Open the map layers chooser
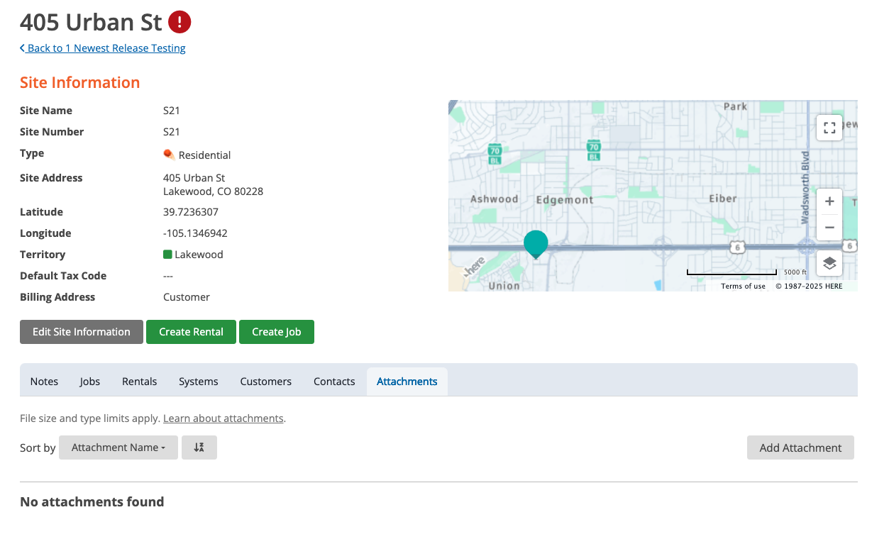The width and height of the screenshot is (889, 539). tap(829, 263)
